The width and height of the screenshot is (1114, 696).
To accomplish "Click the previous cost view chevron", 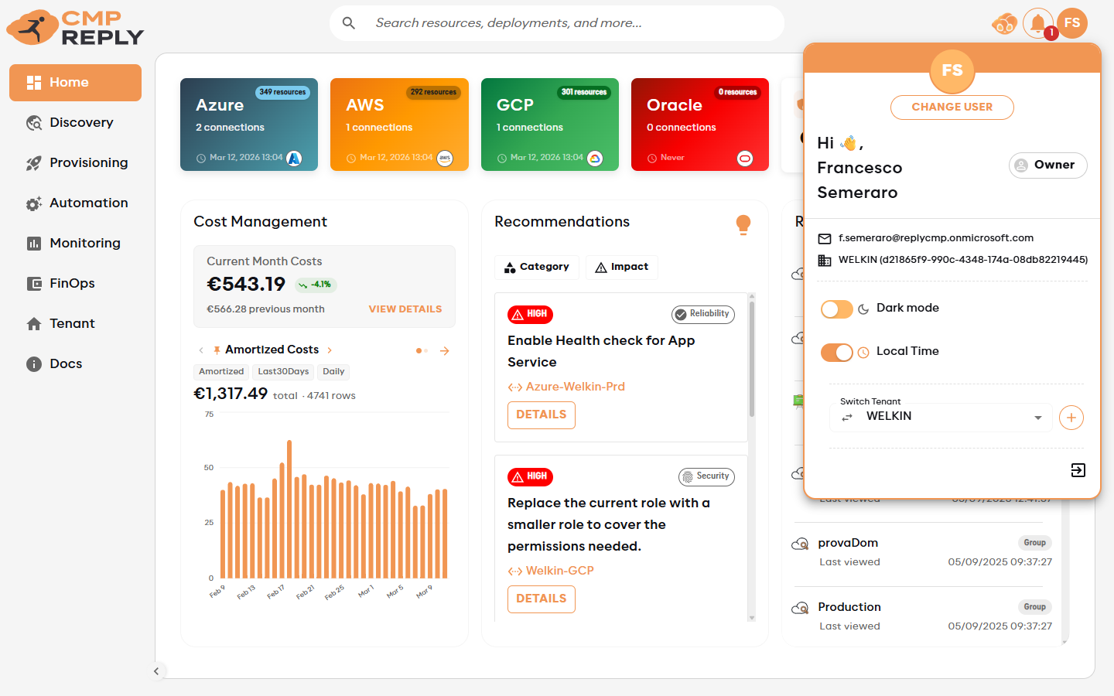I will [x=201, y=350].
